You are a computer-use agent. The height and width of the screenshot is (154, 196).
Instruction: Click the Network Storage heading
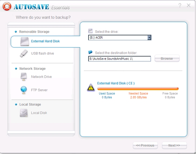[x=32, y=68]
